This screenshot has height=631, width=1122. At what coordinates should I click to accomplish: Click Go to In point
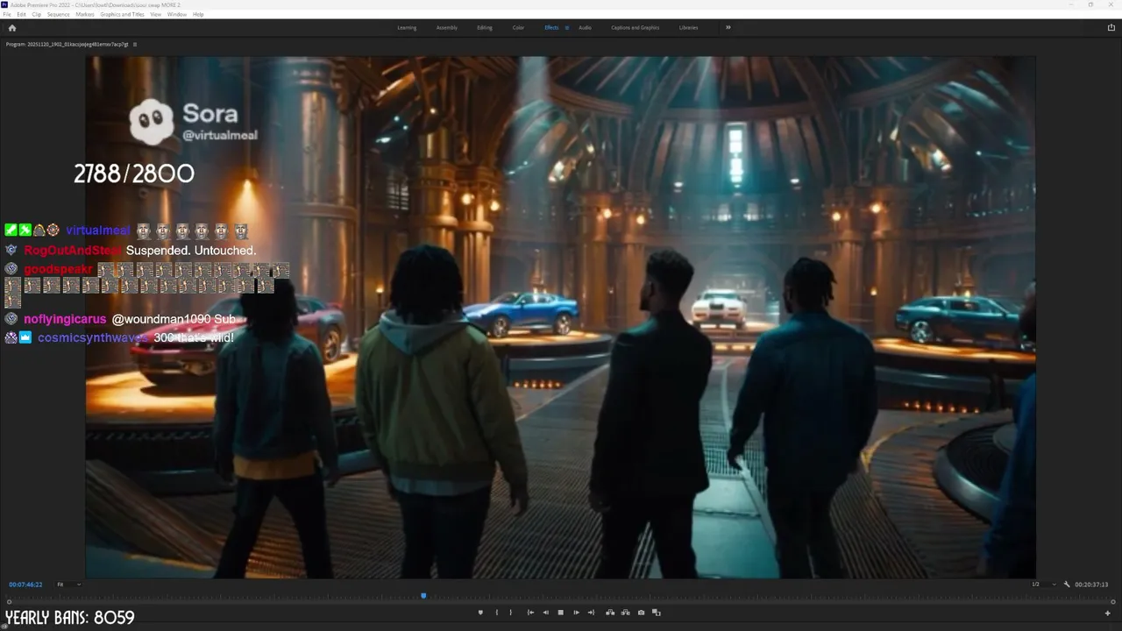[530, 613]
